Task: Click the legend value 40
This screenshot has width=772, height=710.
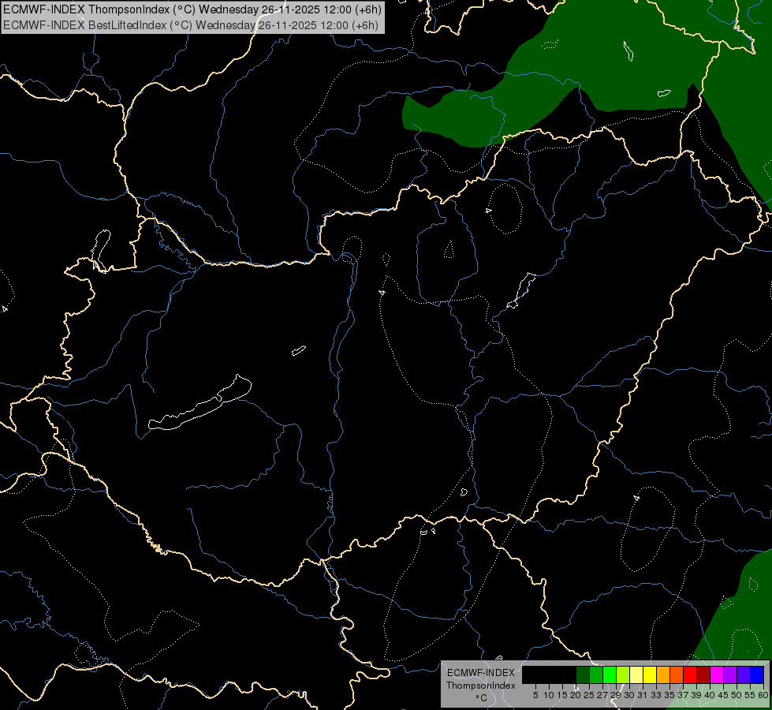Action: pyautogui.click(x=710, y=695)
